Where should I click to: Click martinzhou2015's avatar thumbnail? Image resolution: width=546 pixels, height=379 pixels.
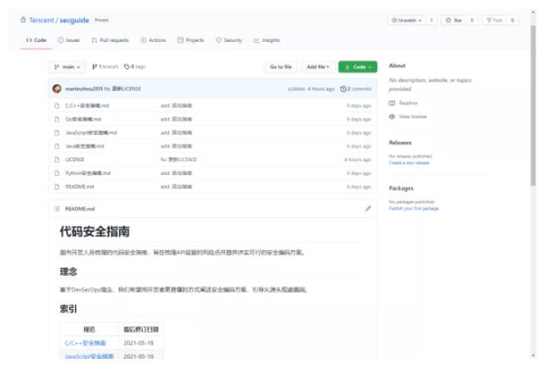(x=57, y=88)
